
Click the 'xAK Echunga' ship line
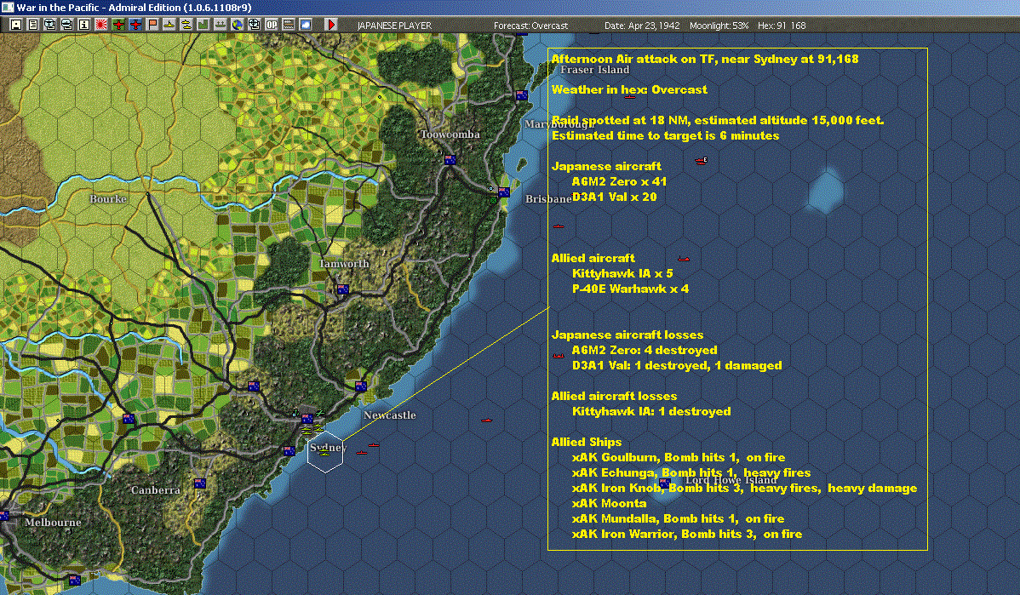691,472
